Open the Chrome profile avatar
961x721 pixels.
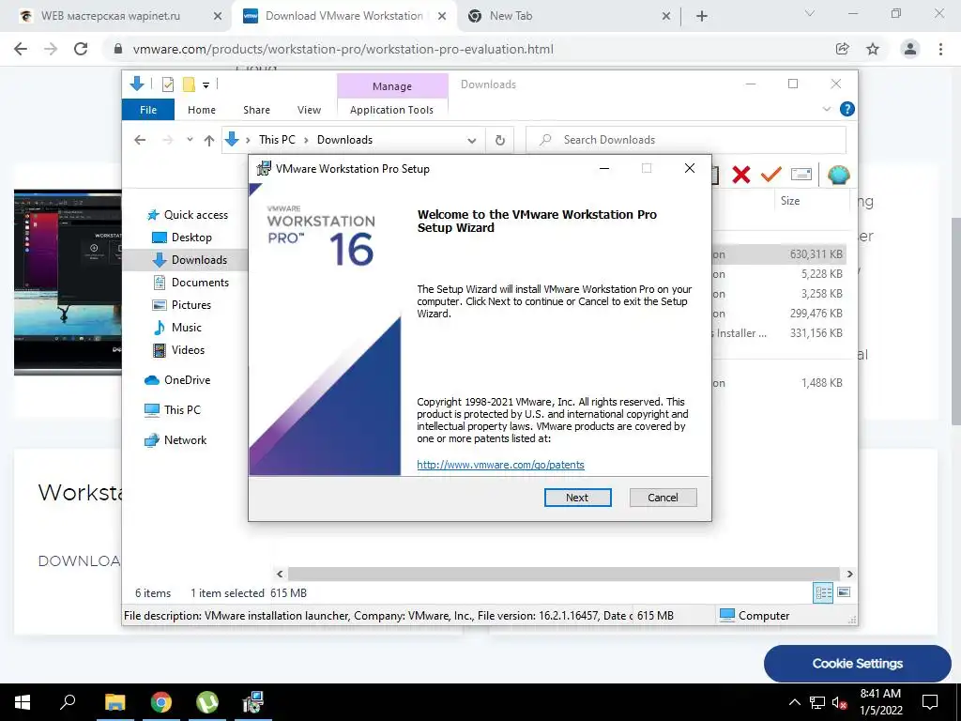(x=910, y=49)
